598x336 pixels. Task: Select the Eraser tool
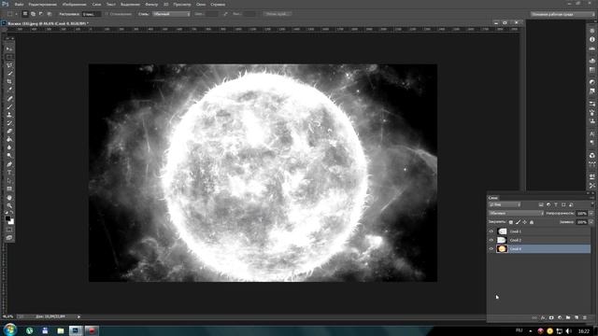pos(9,131)
